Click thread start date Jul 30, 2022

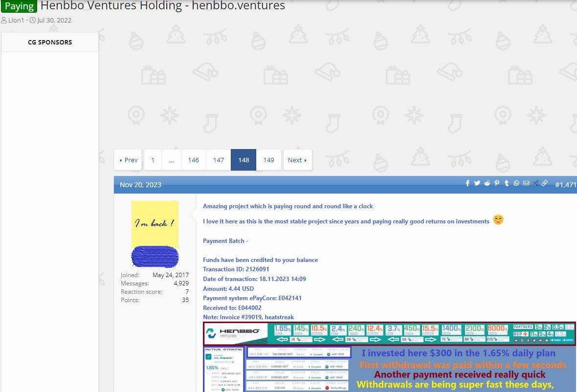[54, 20]
